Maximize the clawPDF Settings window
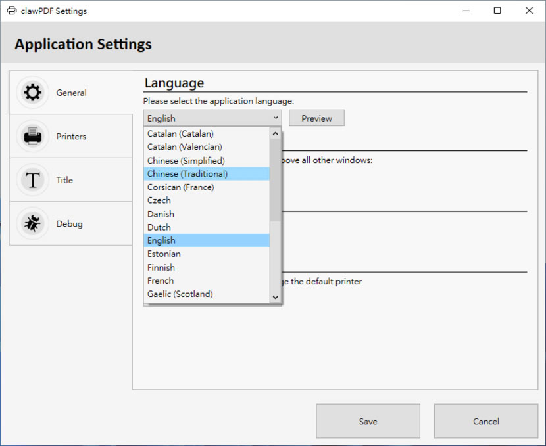 click(x=497, y=11)
